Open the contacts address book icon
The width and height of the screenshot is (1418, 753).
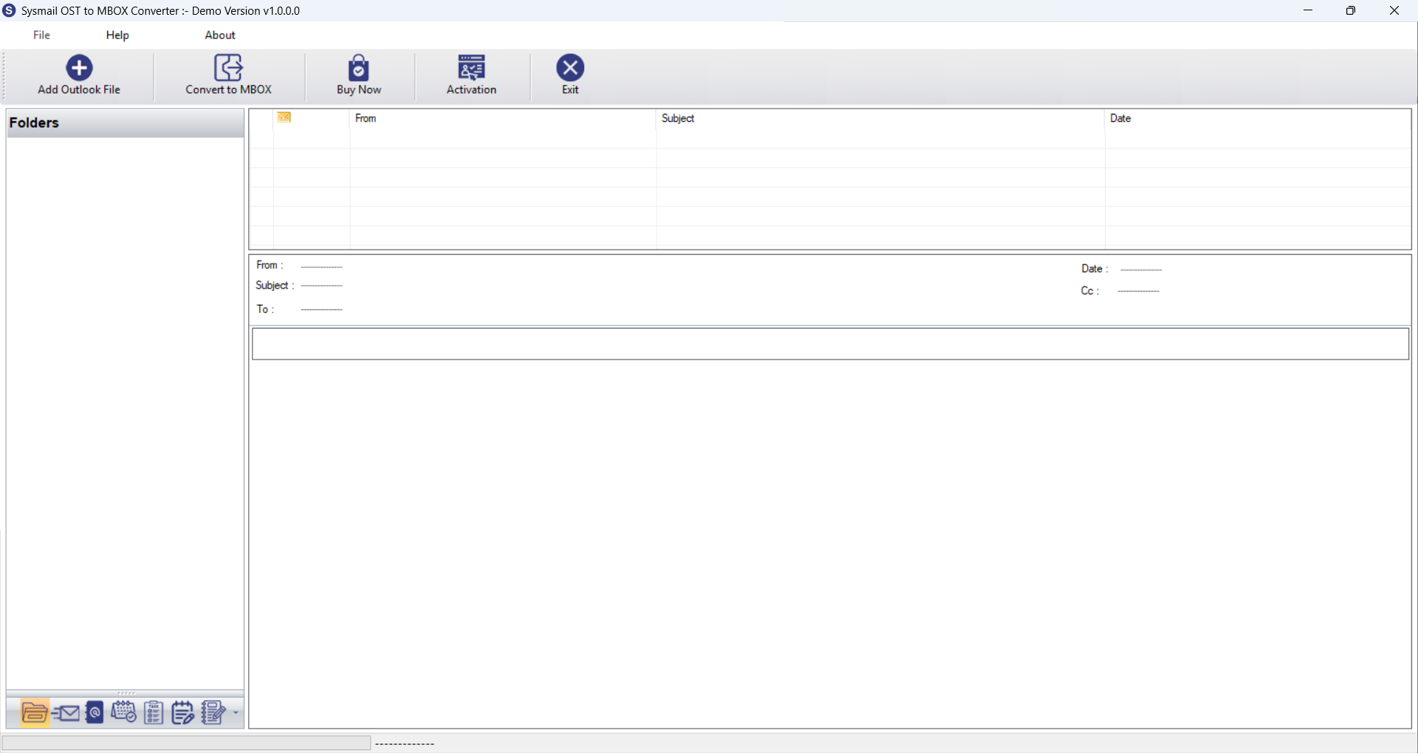click(x=95, y=713)
